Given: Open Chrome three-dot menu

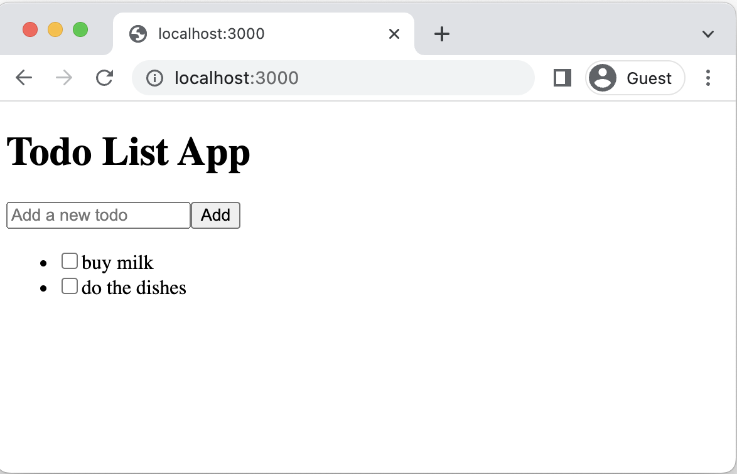Looking at the screenshot, I should click(708, 78).
